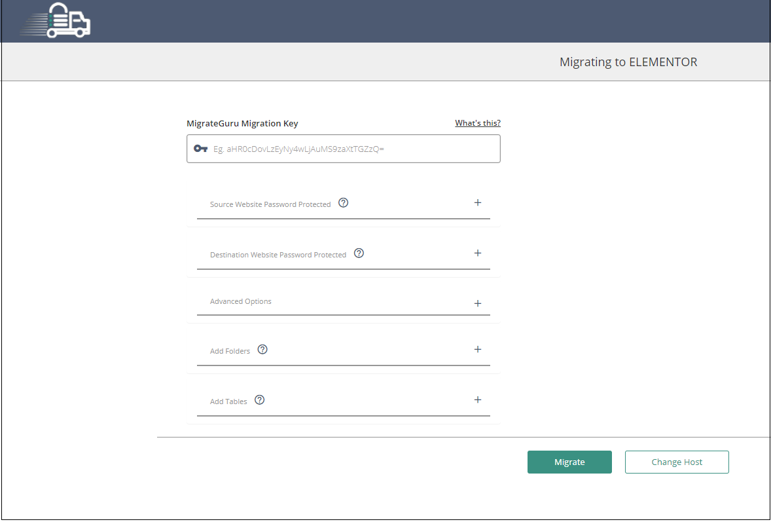Click the Add Tables label text
771x522 pixels.
[x=227, y=400]
